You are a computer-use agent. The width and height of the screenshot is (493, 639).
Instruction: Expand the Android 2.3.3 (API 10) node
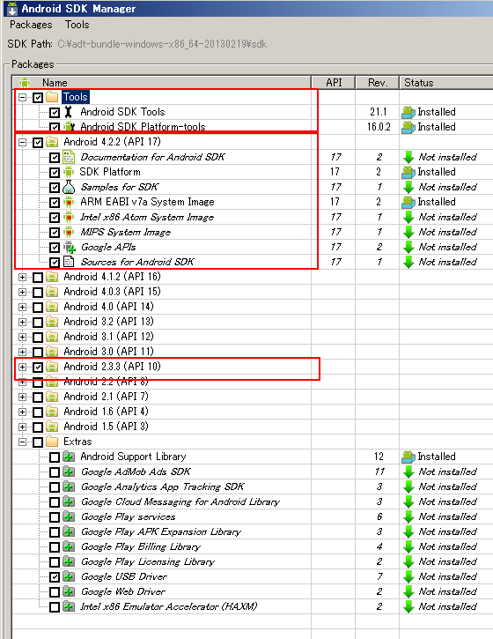click(x=22, y=368)
